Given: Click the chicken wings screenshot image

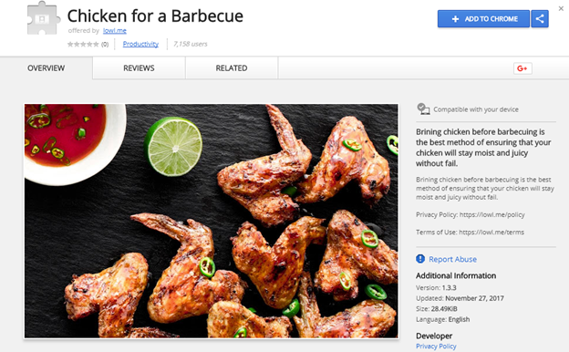Looking at the screenshot, I should click(x=212, y=221).
